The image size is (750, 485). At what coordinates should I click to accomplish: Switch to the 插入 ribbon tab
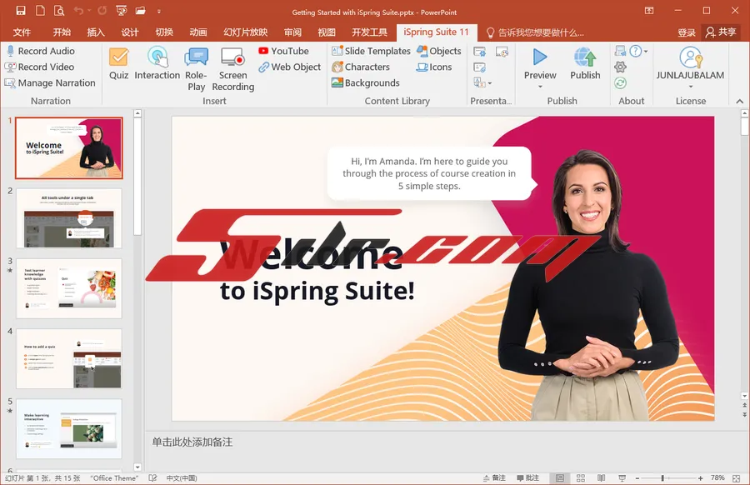[x=96, y=32]
